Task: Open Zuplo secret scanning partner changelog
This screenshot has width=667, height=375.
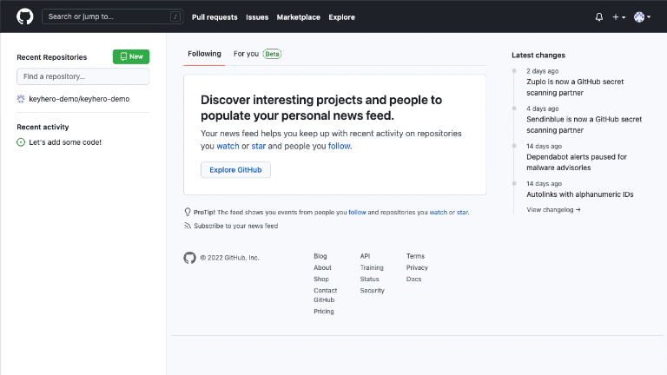Action: click(x=575, y=87)
